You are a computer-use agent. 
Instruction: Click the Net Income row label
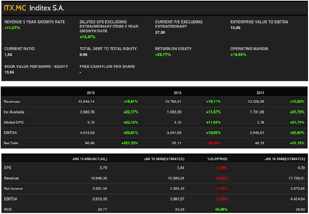(x=13, y=189)
